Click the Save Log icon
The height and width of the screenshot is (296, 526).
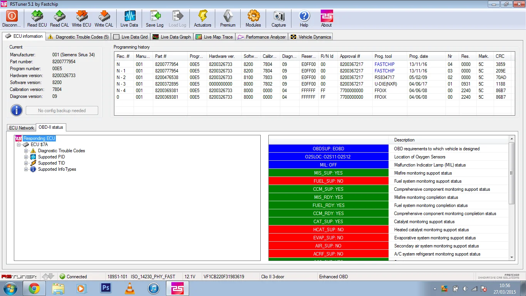[155, 16]
